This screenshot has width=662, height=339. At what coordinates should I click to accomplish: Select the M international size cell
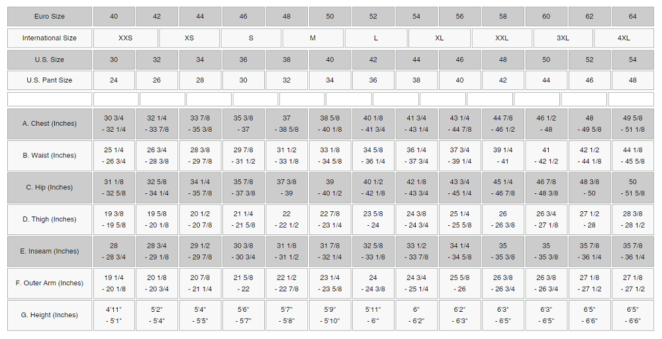(312, 38)
